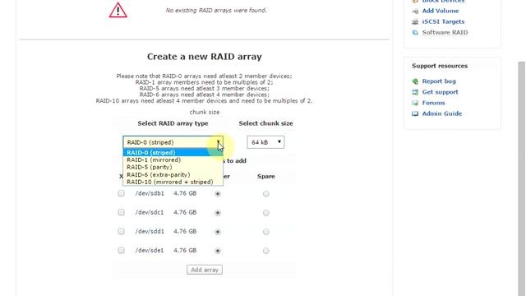Click the Create a new RAID array heading

tap(205, 57)
